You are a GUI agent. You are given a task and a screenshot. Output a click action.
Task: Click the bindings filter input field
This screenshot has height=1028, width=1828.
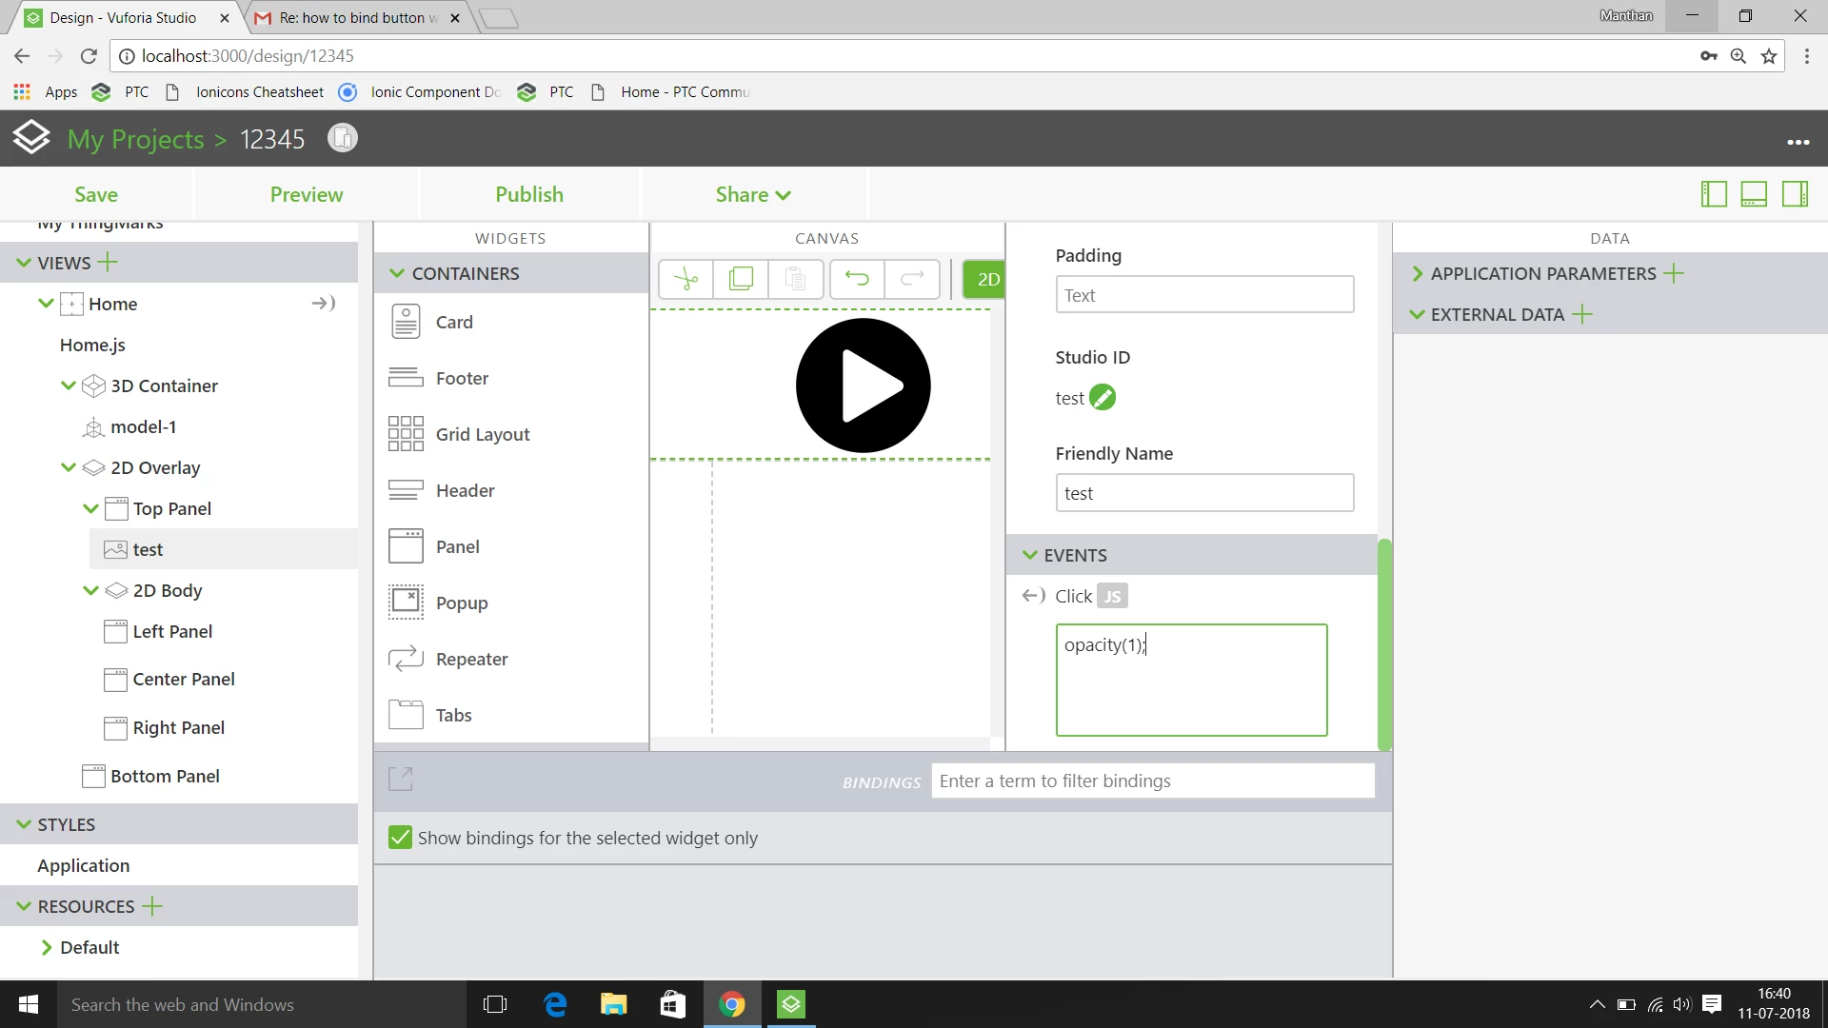tap(1152, 781)
